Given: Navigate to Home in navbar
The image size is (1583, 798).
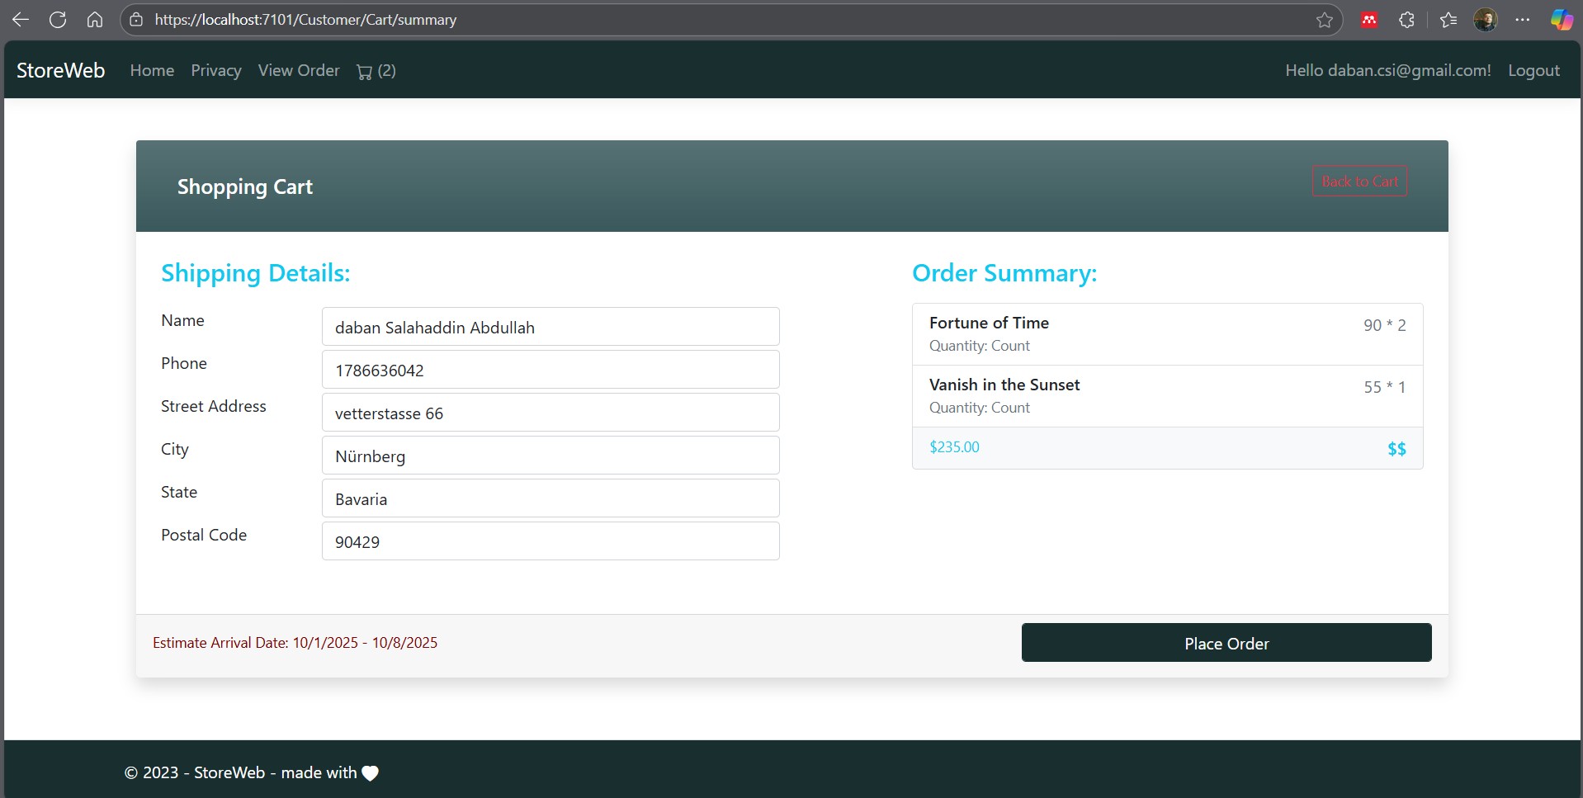Looking at the screenshot, I should (x=152, y=71).
